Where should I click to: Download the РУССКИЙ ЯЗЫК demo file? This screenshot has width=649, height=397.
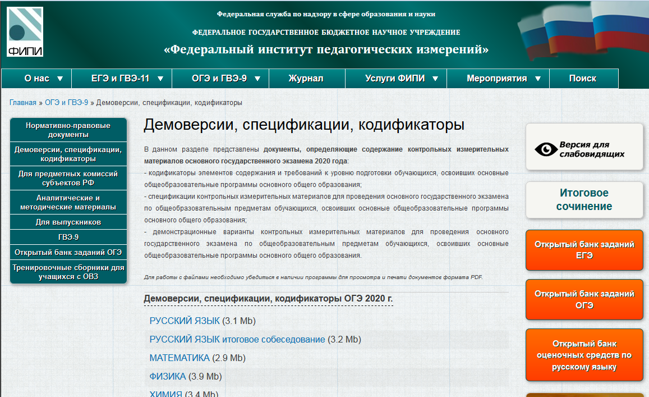pyautogui.click(x=183, y=321)
